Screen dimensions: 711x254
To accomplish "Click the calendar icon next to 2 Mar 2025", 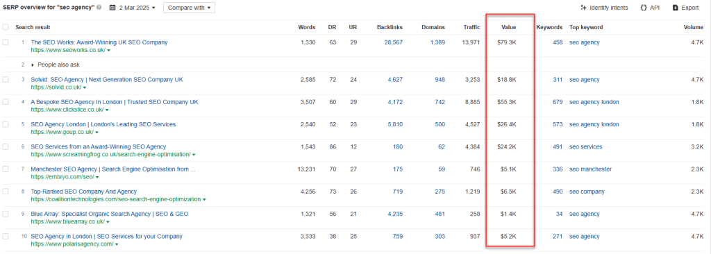I will [112, 8].
